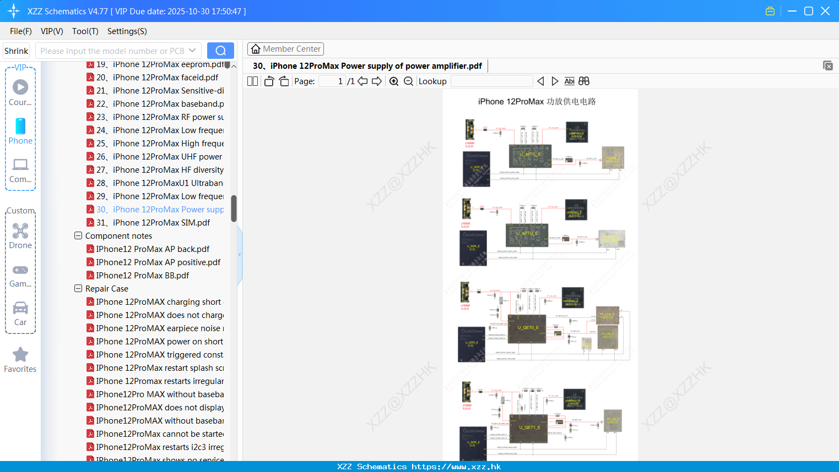This screenshot has height=472, width=839.
Task: Click the Shrink button
Action: pos(16,51)
